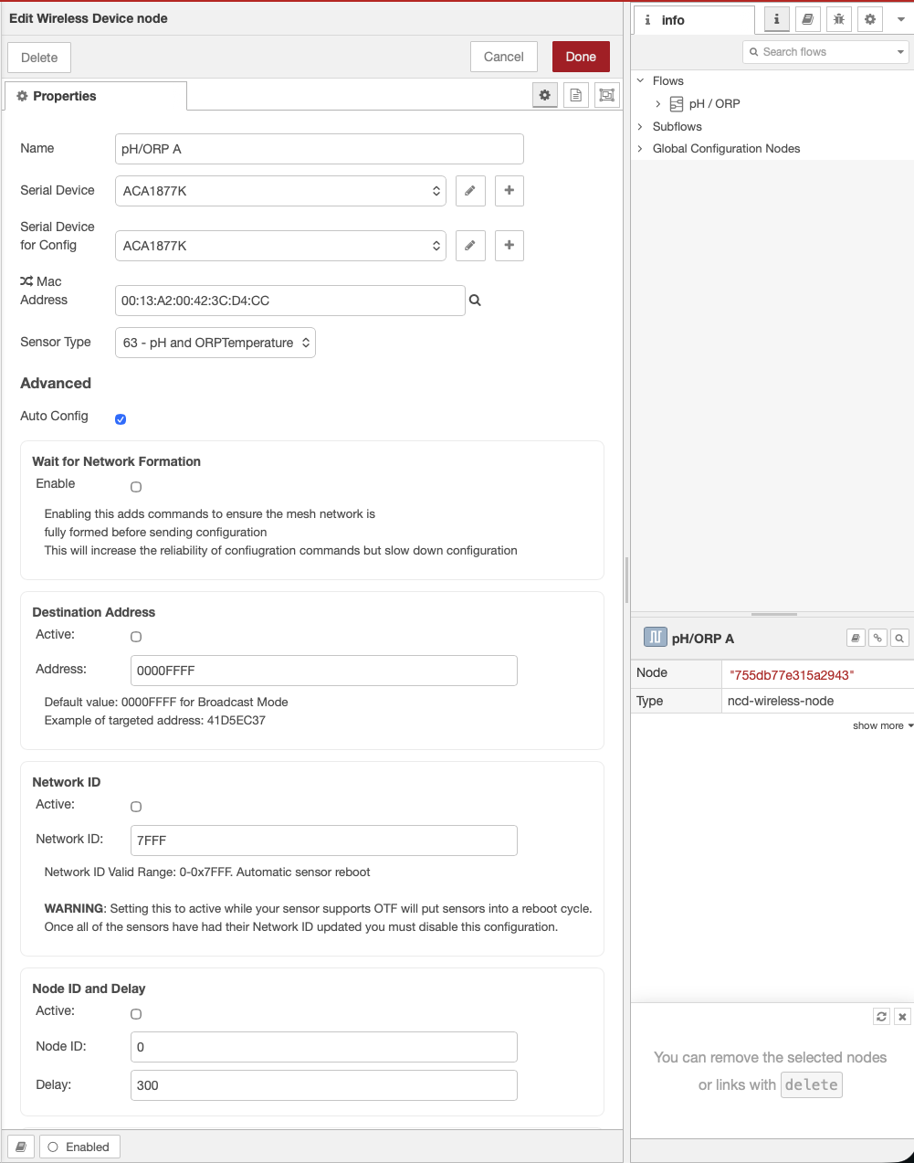Open node description document icon
Viewport: 914px width, 1163px height.
coord(575,95)
